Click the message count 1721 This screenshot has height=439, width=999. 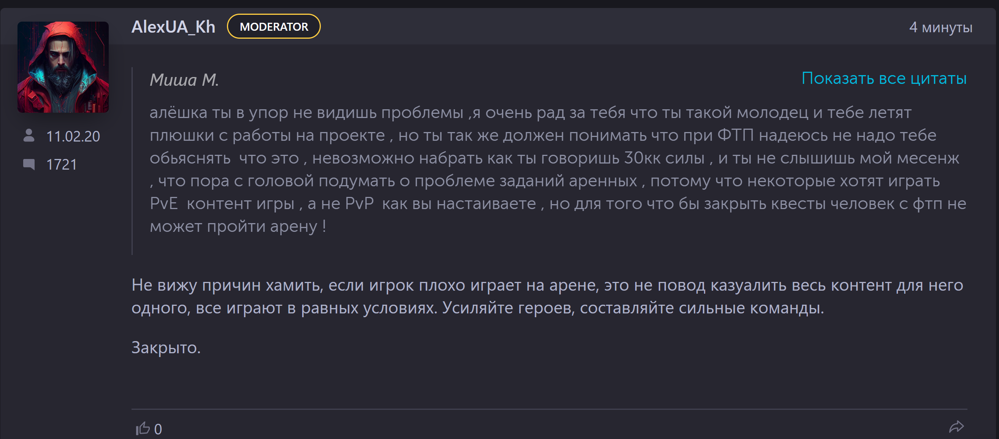pos(61,165)
